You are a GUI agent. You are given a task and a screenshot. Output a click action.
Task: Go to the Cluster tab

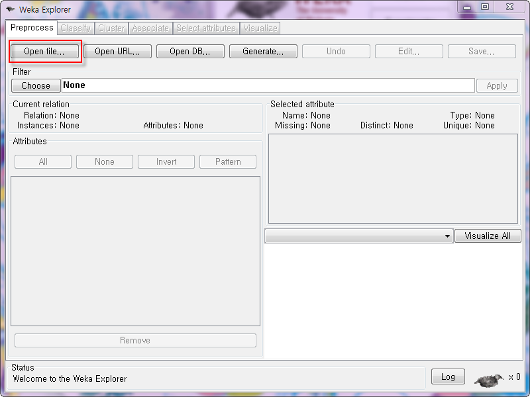click(x=111, y=28)
